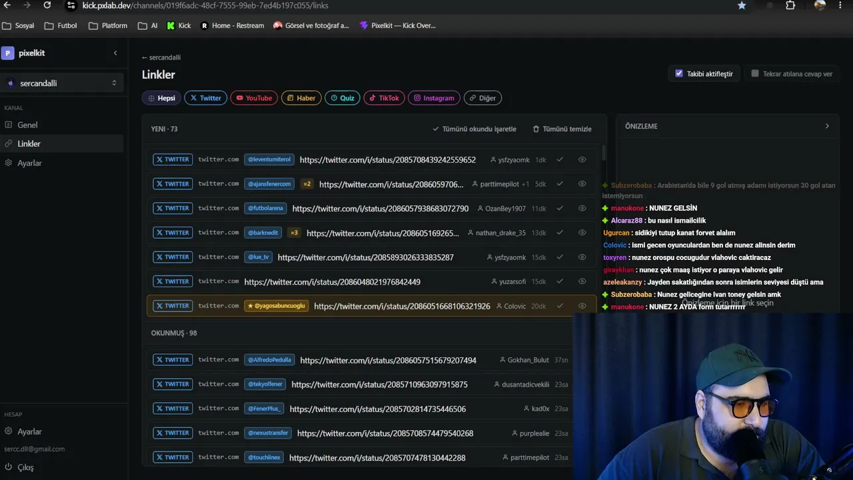The height and width of the screenshot is (480, 853).
Task: Filter links by Diğer
Action: click(x=482, y=98)
